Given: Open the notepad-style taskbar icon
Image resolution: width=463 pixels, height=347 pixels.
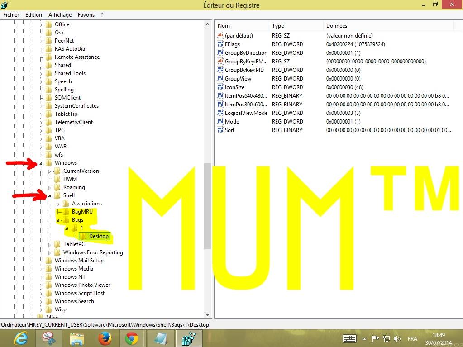Looking at the screenshot, I should tap(161, 338).
